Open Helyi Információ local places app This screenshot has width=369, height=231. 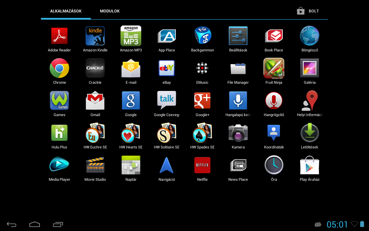[310, 100]
